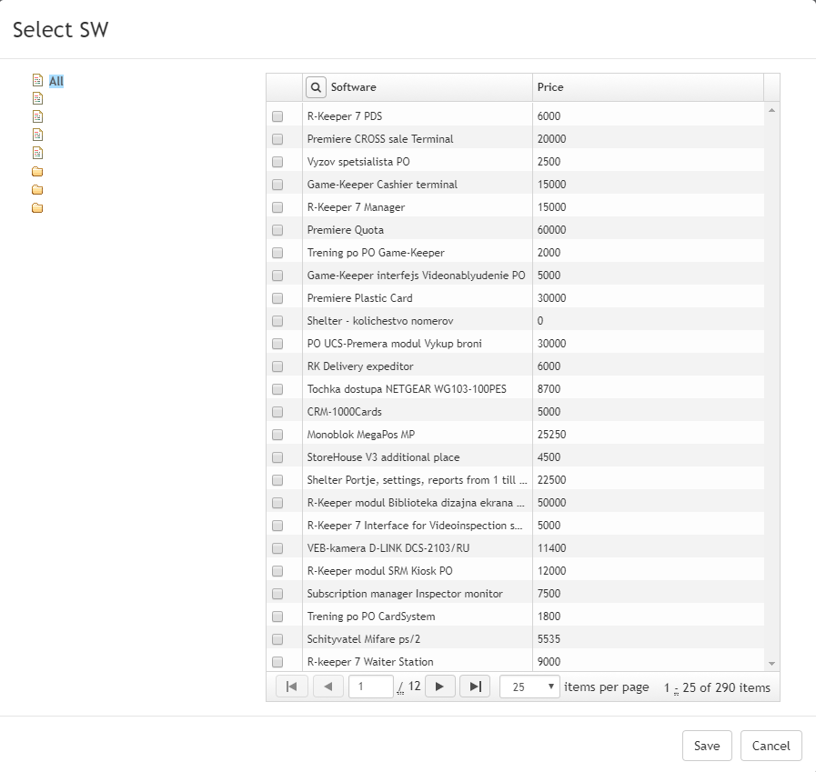
Task: Click the price value 11400
Action: point(551,548)
